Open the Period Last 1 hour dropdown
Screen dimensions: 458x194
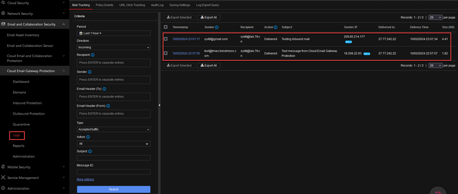114,33
